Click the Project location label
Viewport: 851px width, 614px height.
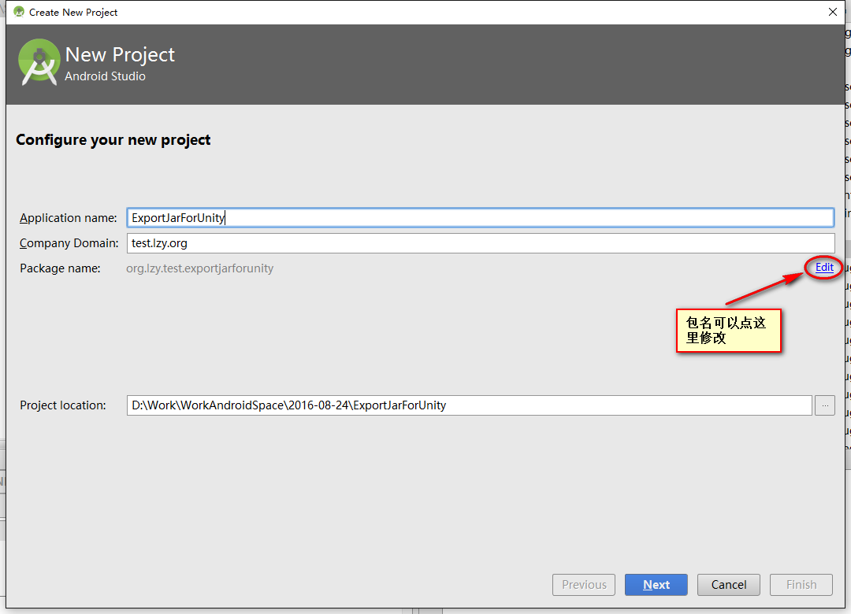(63, 405)
